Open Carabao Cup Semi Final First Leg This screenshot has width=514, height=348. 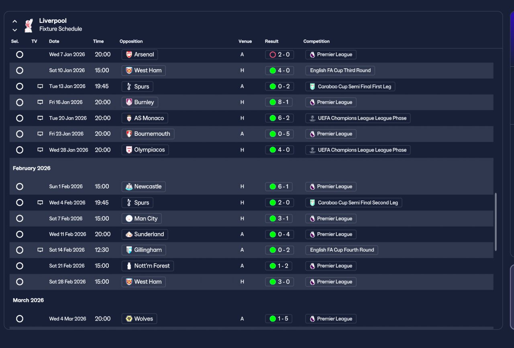(350, 86)
